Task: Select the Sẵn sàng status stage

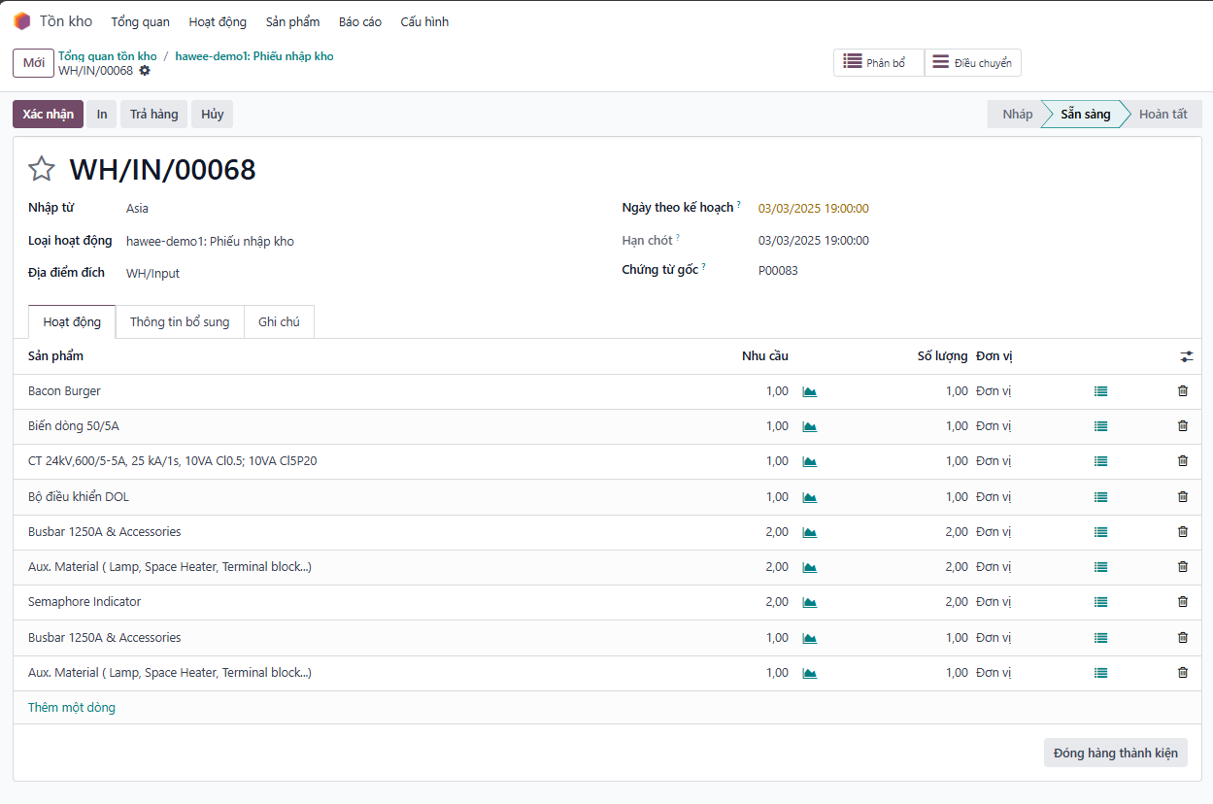Action: click(x=1084, y=115)
